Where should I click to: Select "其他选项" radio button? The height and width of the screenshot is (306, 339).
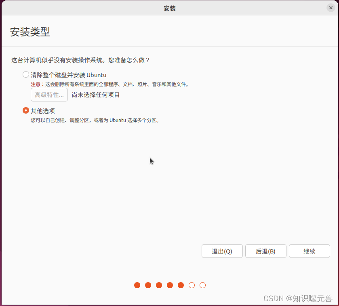coord(26,110)
